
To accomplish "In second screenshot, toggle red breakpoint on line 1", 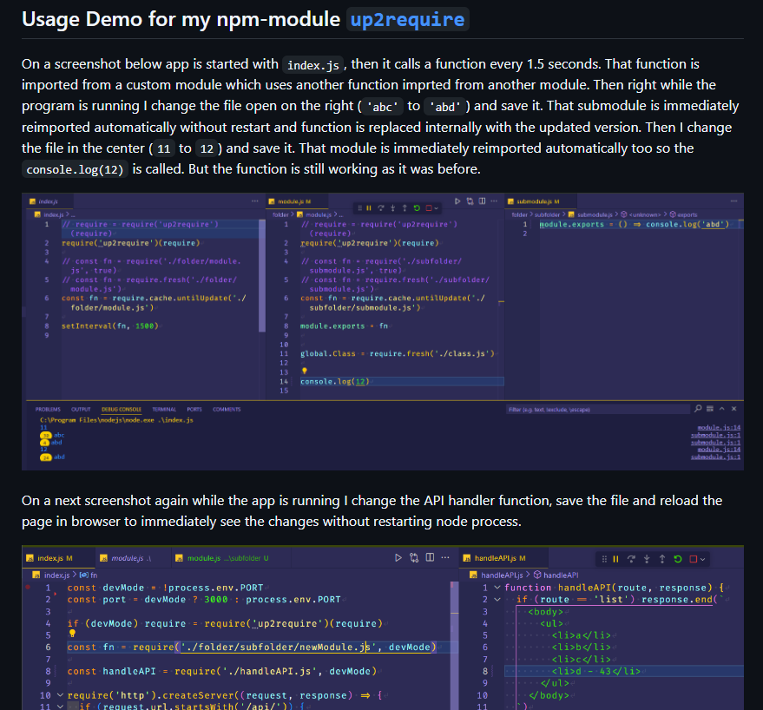I will [29, 588].
